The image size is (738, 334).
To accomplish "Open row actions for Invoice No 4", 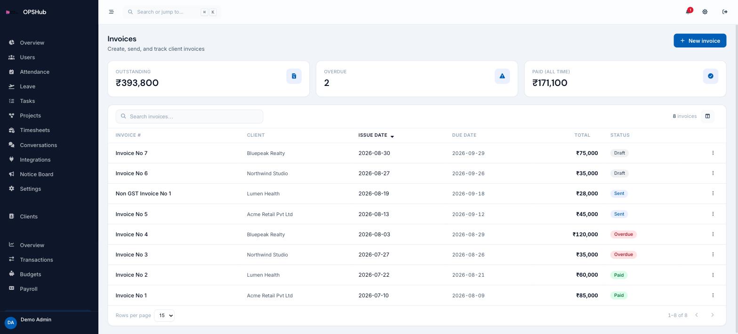I will pos(713,234).
